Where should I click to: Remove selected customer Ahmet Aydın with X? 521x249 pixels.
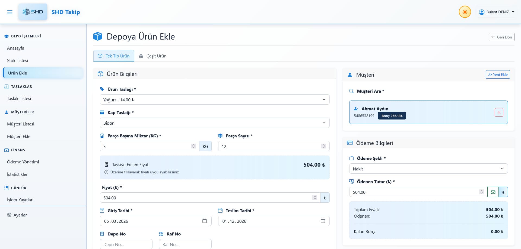click(499, 112)
